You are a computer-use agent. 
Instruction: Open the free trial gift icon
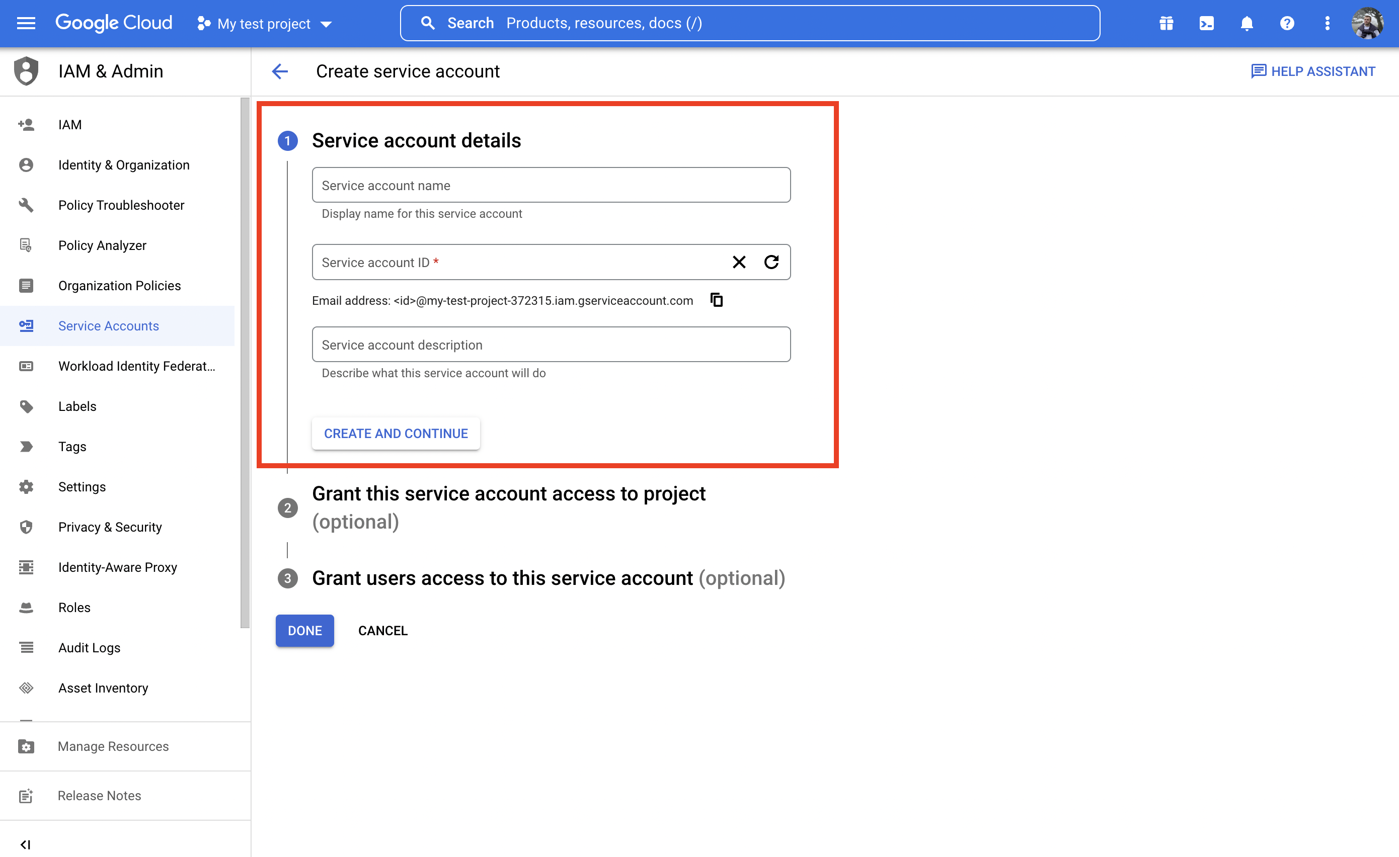pos(1165,23)
